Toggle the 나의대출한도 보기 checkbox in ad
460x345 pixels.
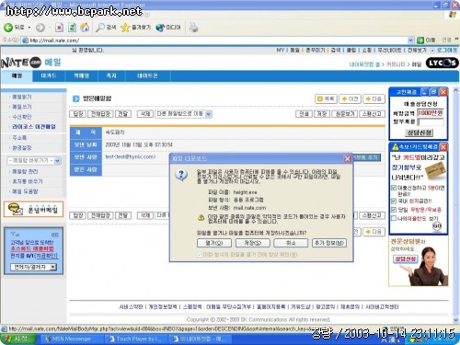point(394,218)
